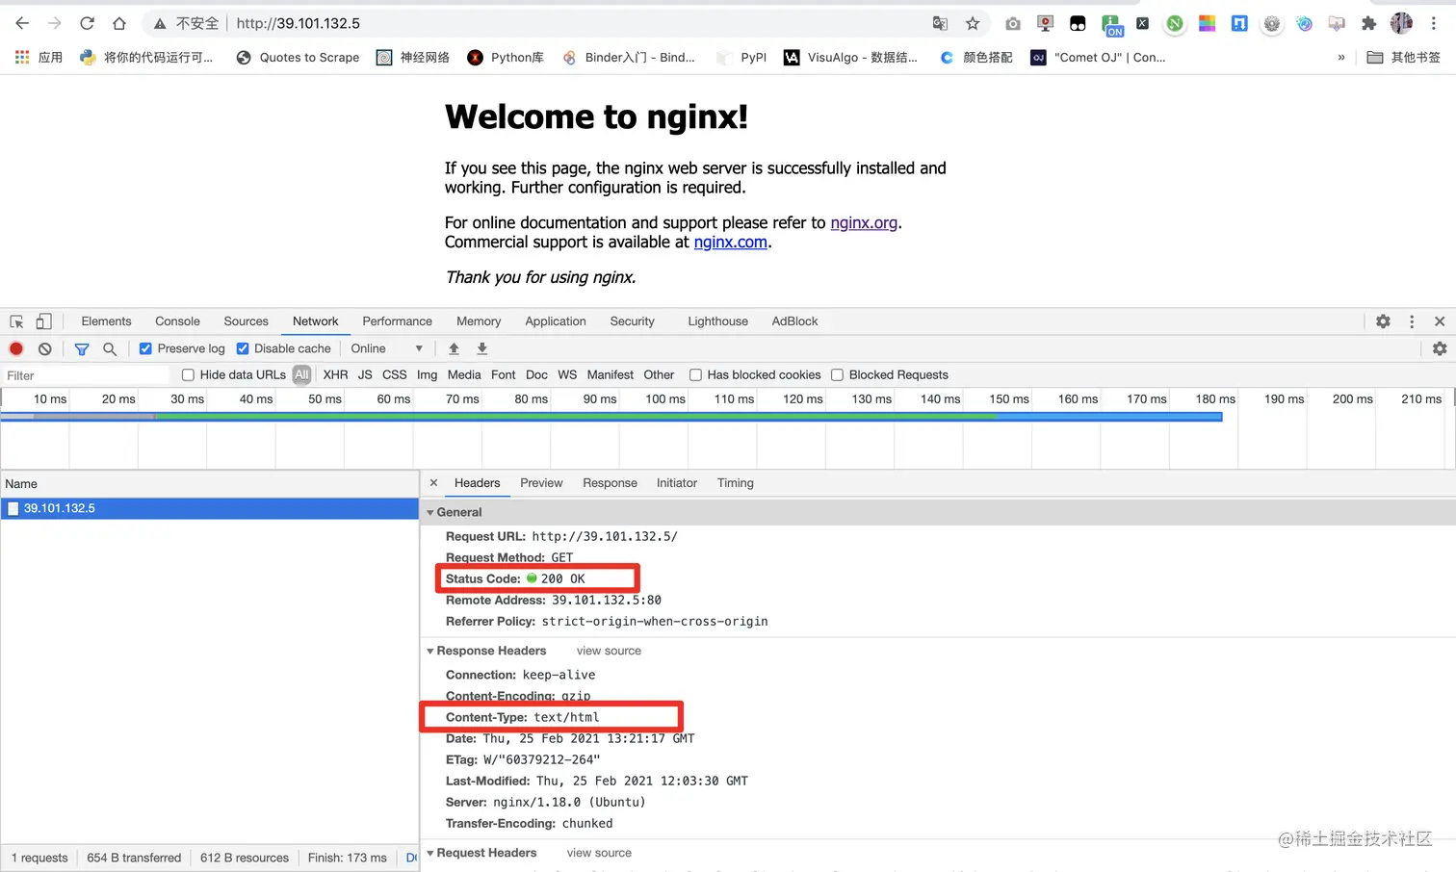Open network search magnifier
The width and height of the screenshot is (1456, 872).
tap(110, 348)
